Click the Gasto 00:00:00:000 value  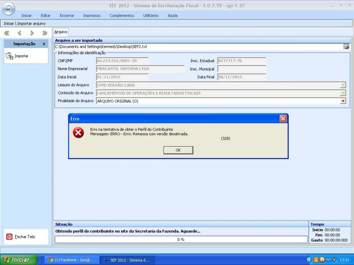click(x=336, y=240)
